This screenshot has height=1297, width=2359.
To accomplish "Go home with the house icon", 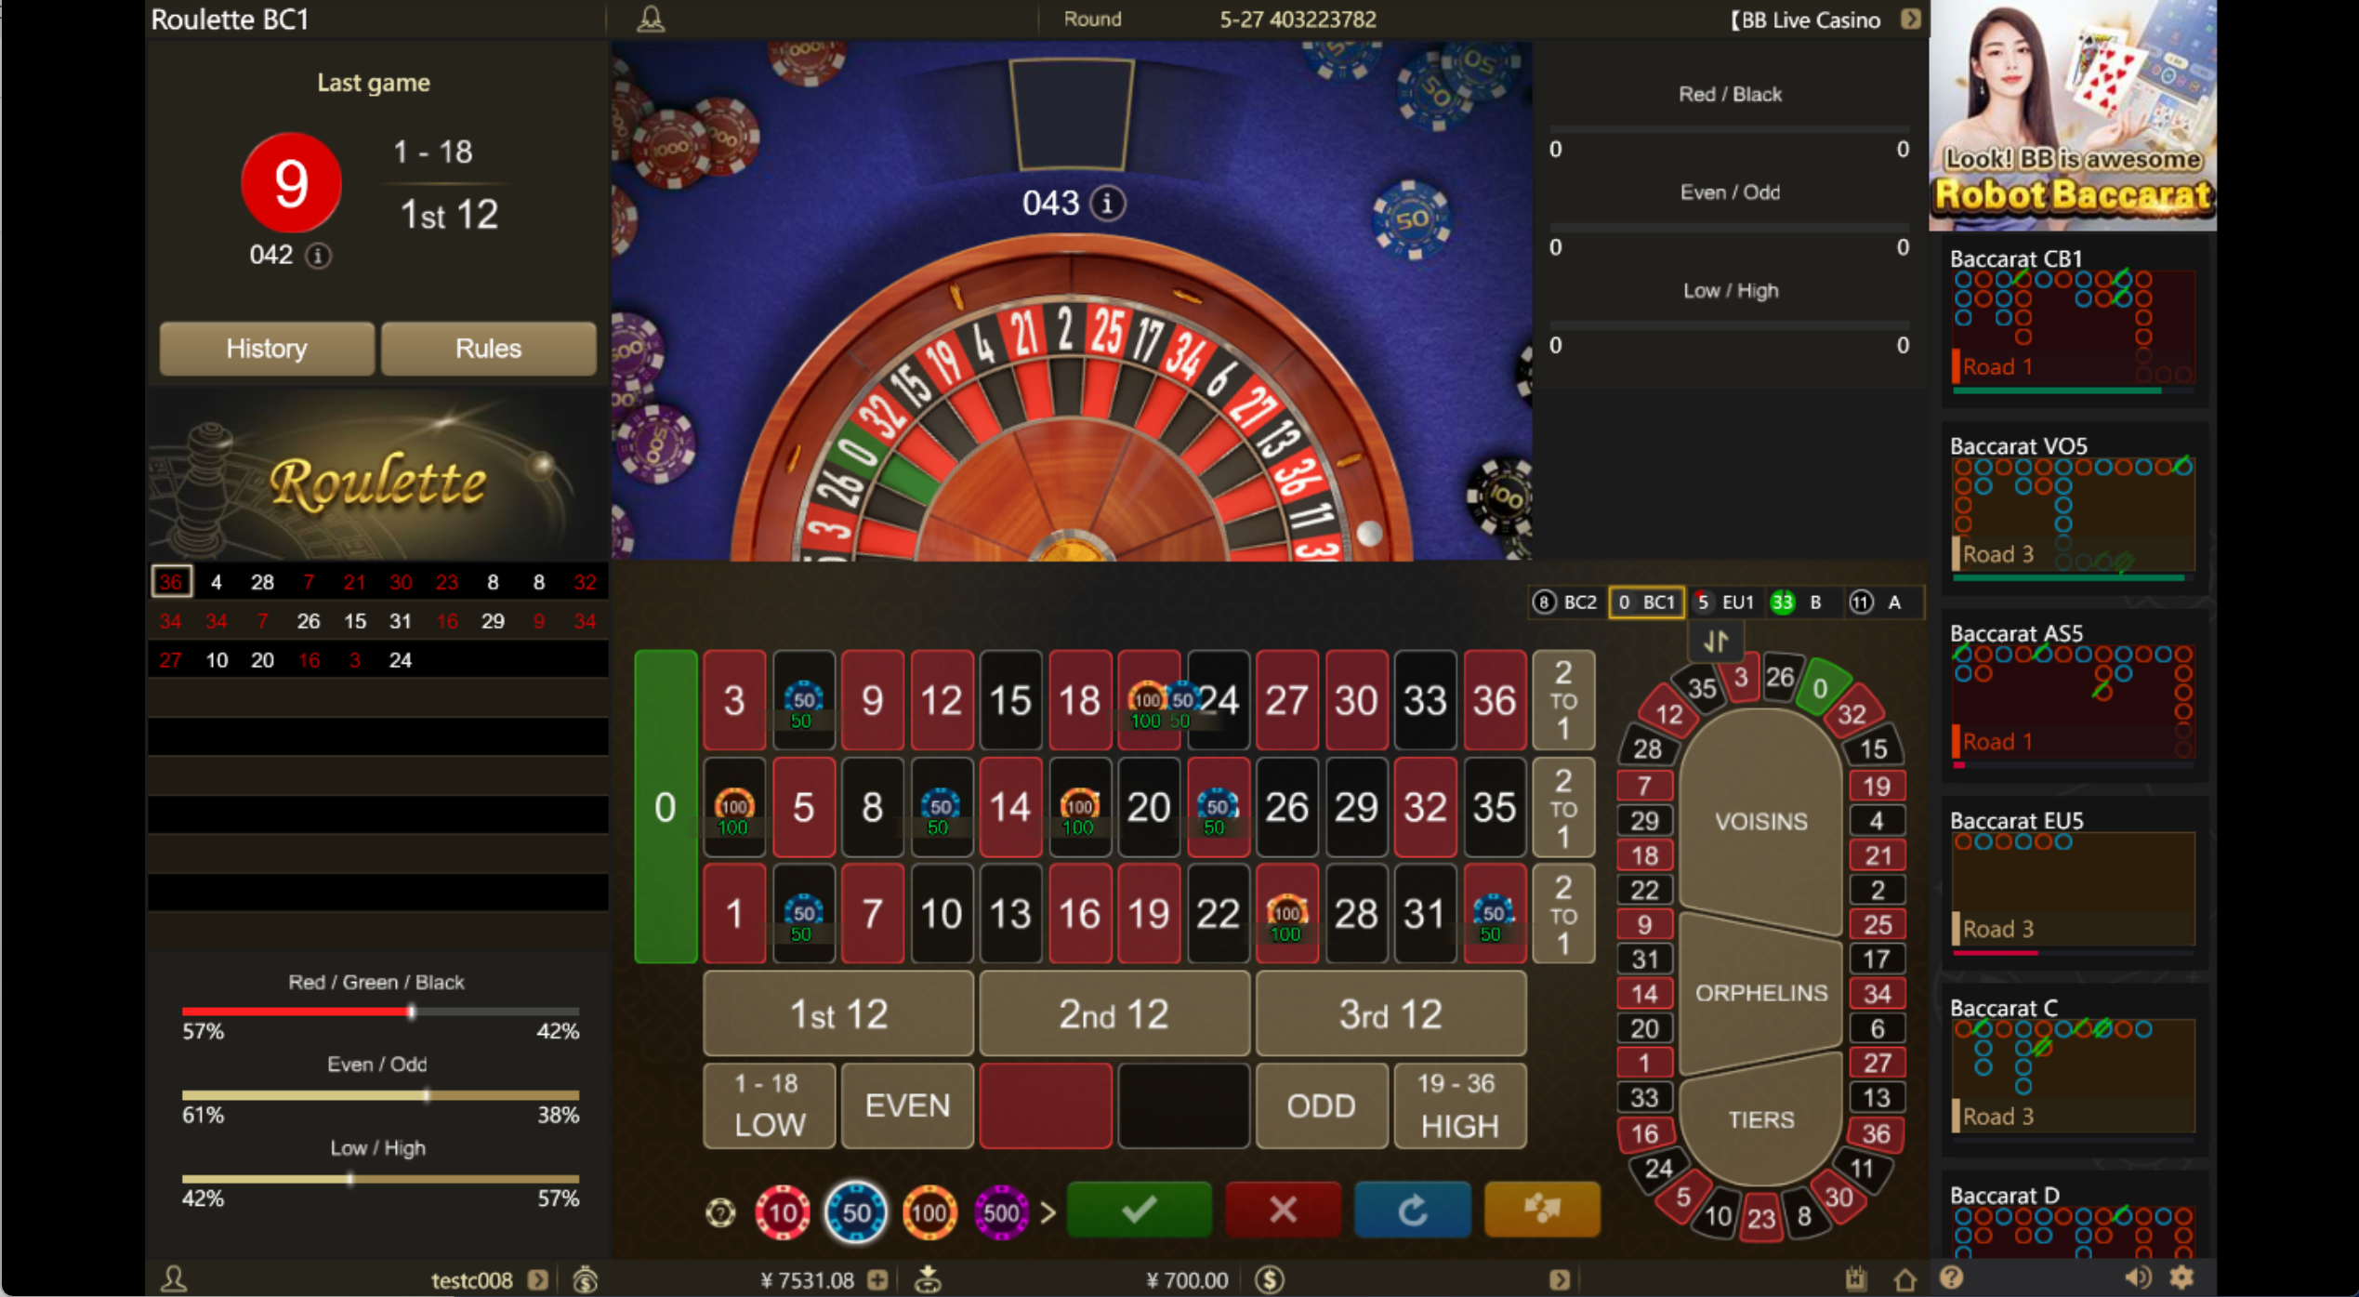I will click(1904, 1279).
